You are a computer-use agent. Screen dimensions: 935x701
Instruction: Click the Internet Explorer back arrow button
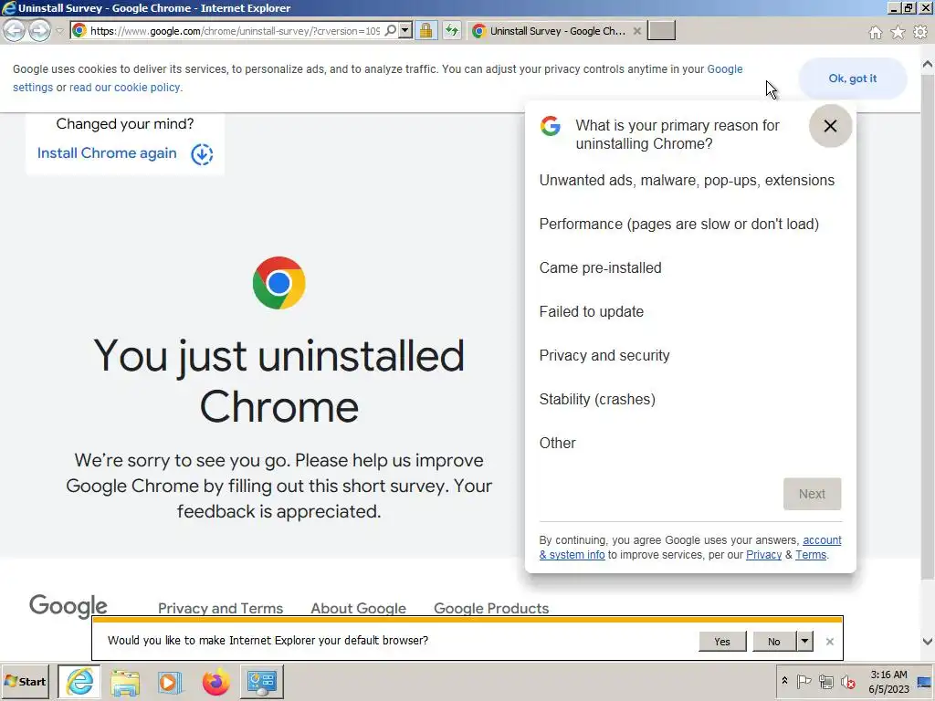click(15, 30)
